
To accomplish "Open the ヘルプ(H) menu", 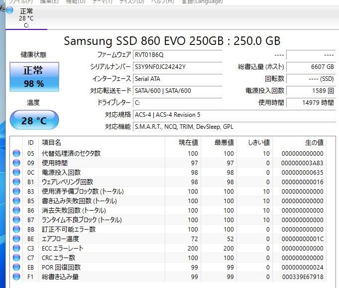I will pos(163,1).
